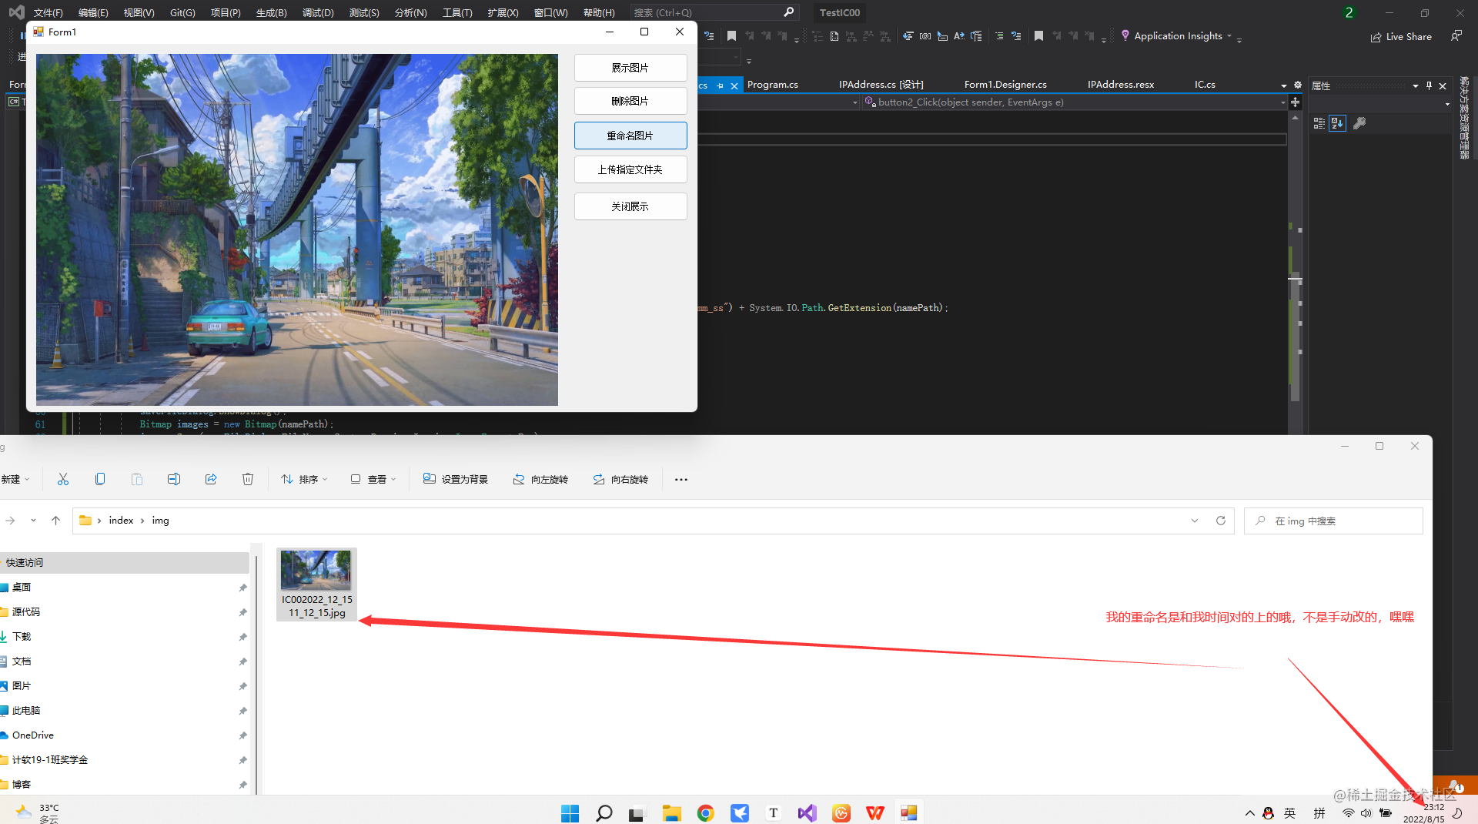Open recent locations chevron in Explorer navigation

[x=33, y=521]
